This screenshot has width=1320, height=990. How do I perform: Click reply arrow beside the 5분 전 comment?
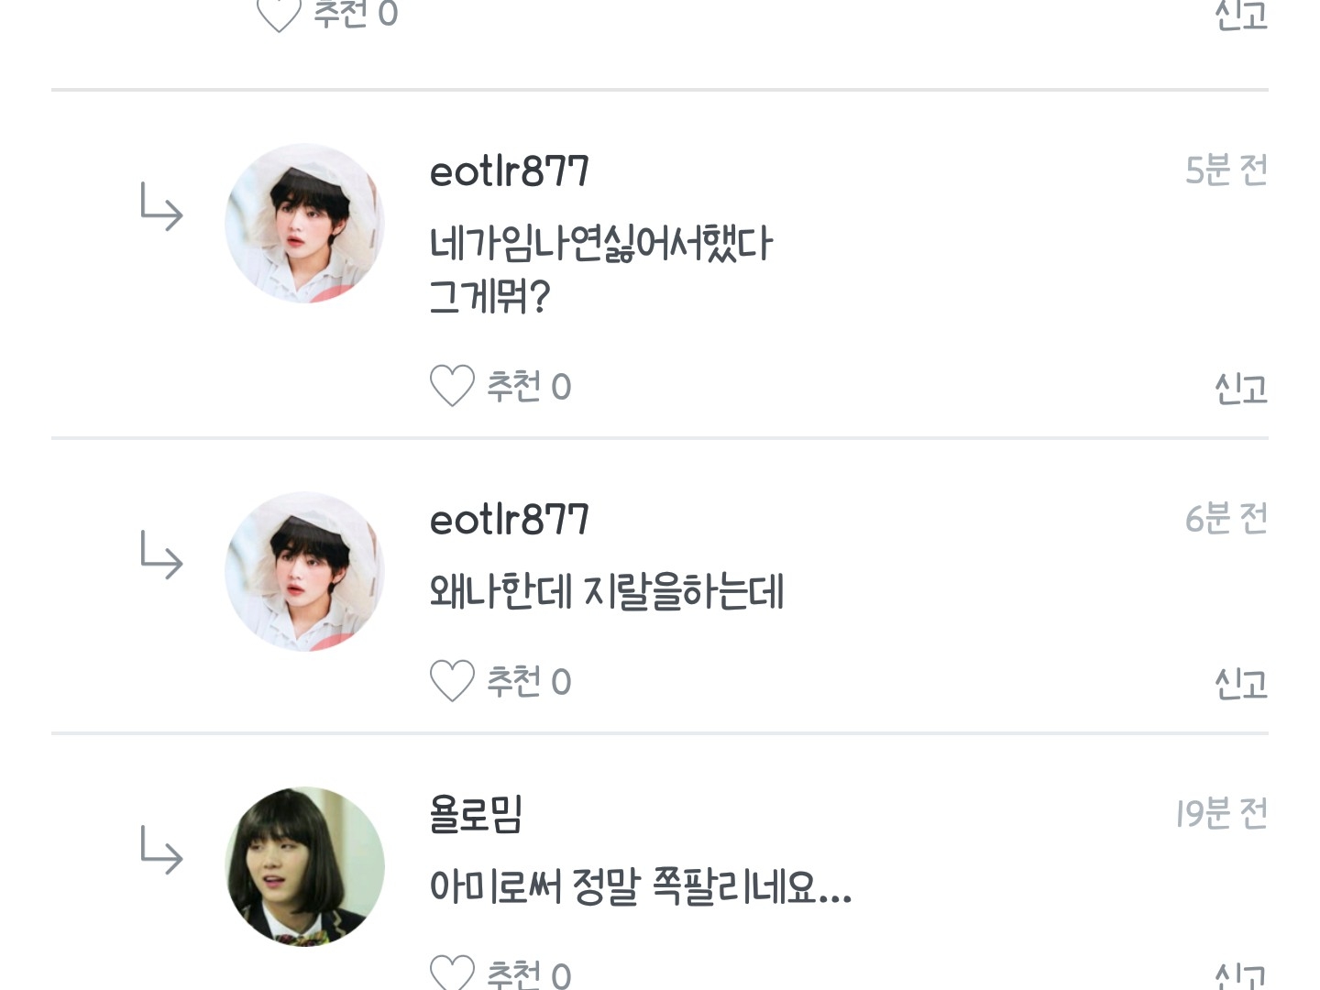point(161,206)
